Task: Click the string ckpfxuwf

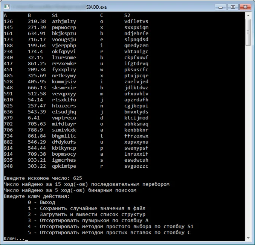Action: pos(136,58)
